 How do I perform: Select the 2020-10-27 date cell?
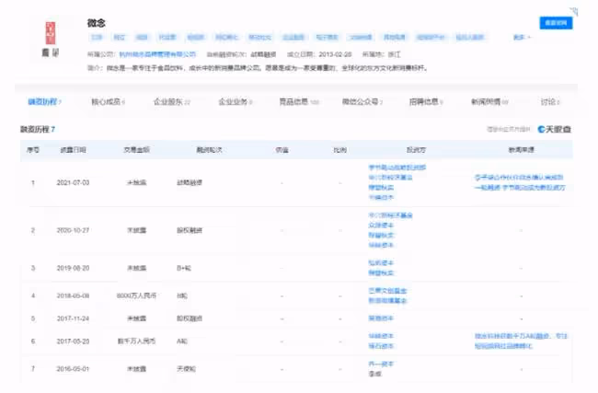(73, 230)
